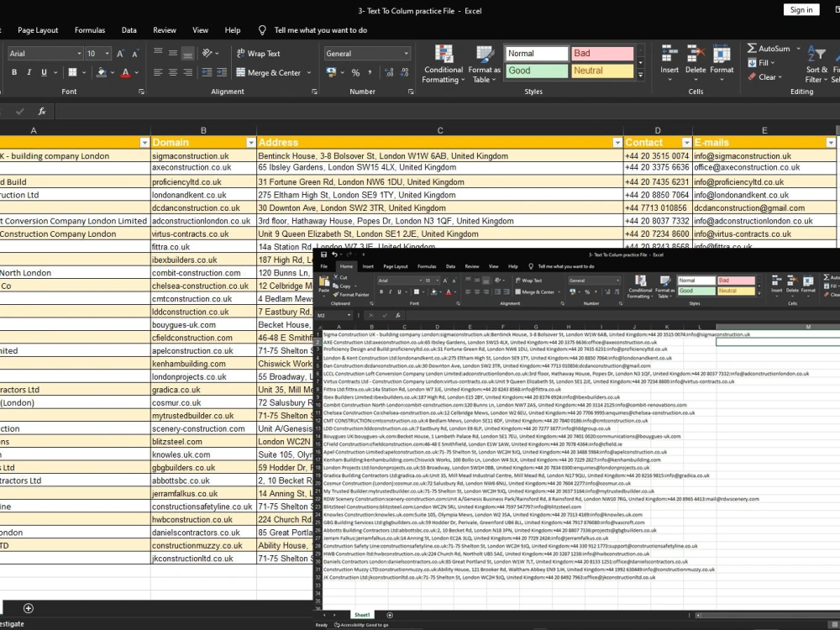This screenshot has height=630, width=840.
Task: Select Align Right in the large window
Action: pyautogui.click(x=187, y=72)
